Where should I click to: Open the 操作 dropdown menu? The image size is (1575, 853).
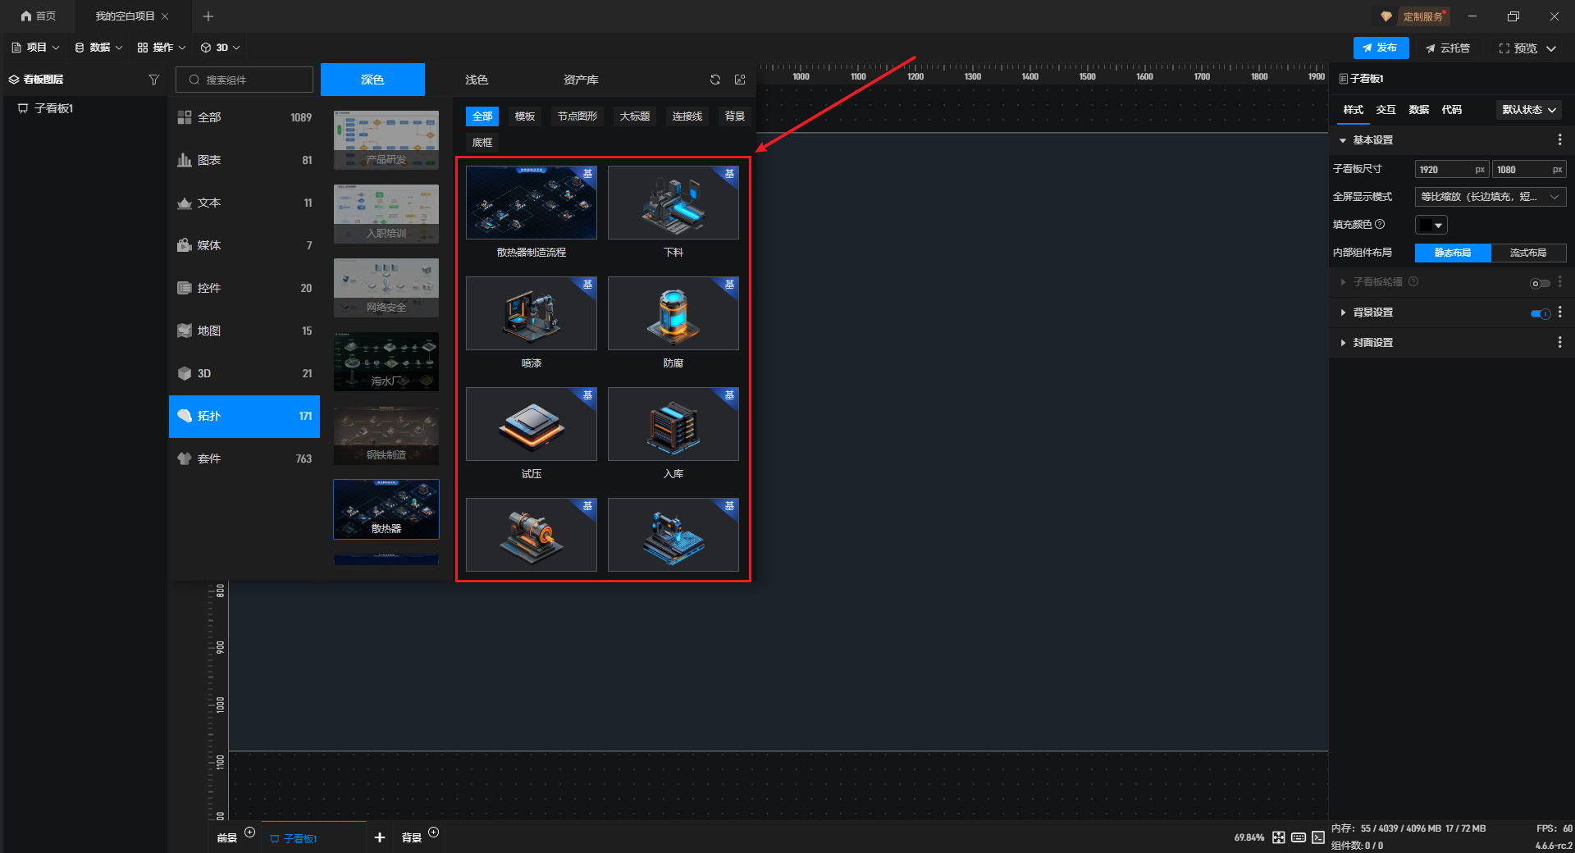click(162, 48)
